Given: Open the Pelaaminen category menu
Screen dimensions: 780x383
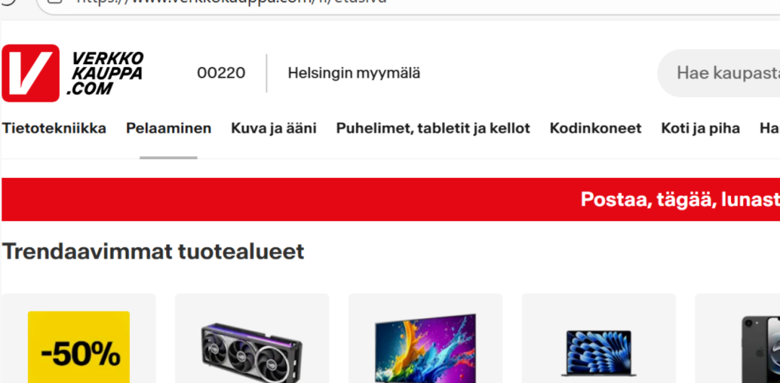Looking at the screenshot, I should point(168,129).
